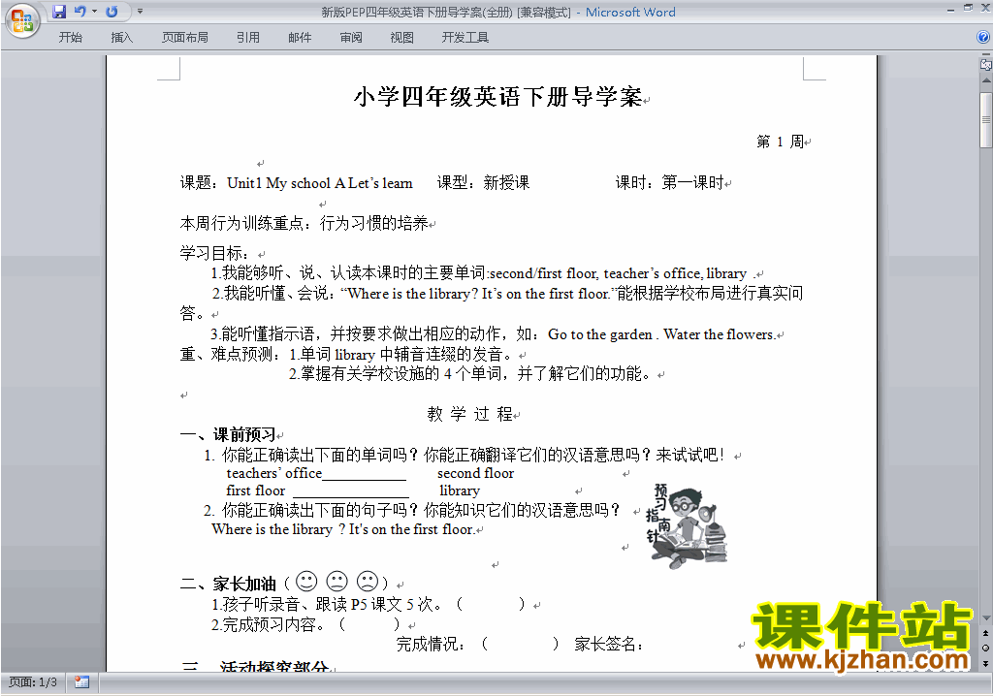
Task: Open the round Office button menu
Action: coord(22,21)
